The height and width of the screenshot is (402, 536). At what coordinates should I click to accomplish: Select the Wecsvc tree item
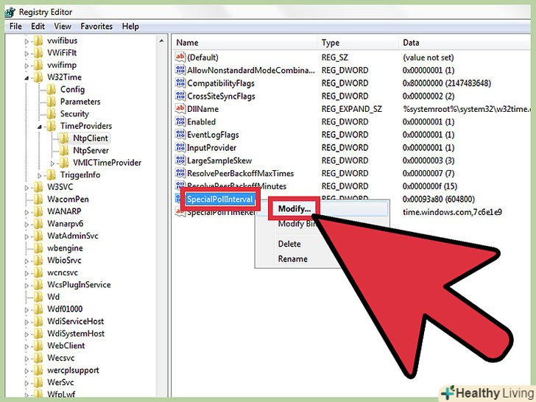[x=61, y=358]
